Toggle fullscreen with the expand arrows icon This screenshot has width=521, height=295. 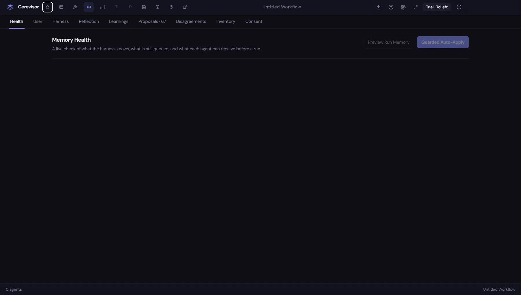[416, 7]
